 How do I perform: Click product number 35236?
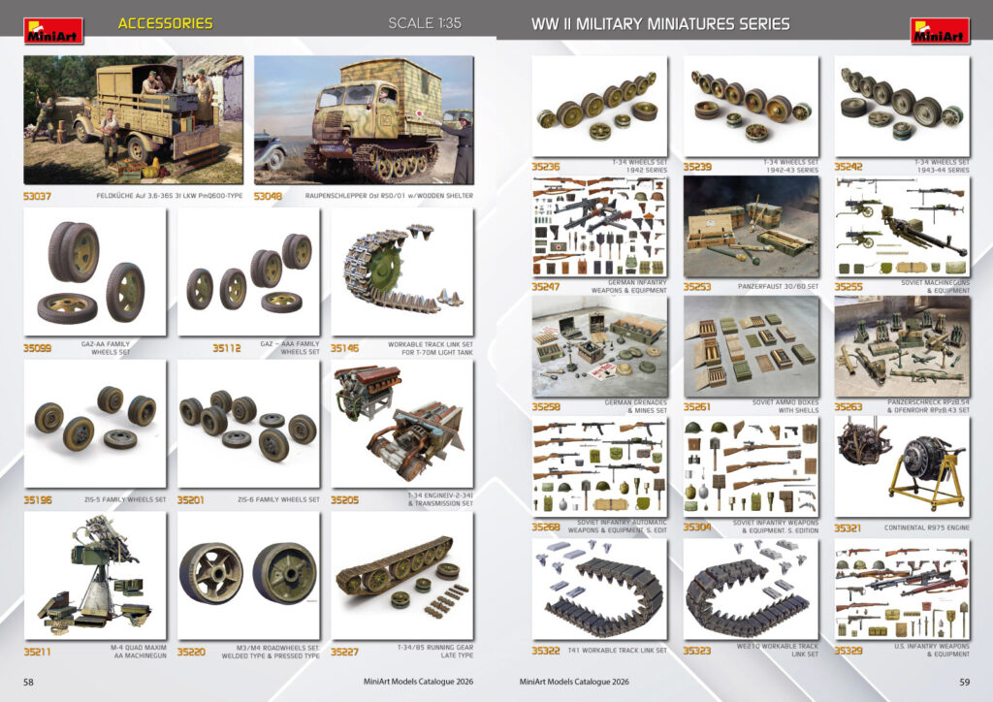coord(545,167)
